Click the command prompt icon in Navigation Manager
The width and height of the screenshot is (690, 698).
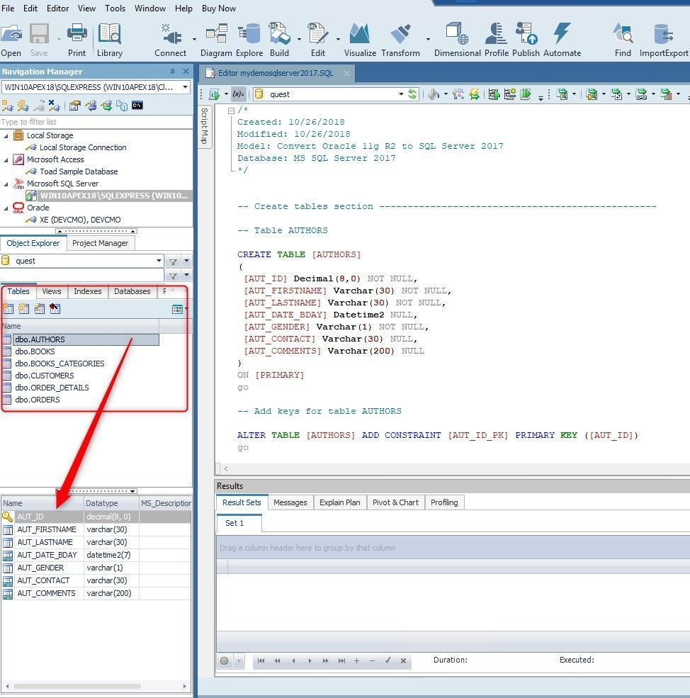137,106
